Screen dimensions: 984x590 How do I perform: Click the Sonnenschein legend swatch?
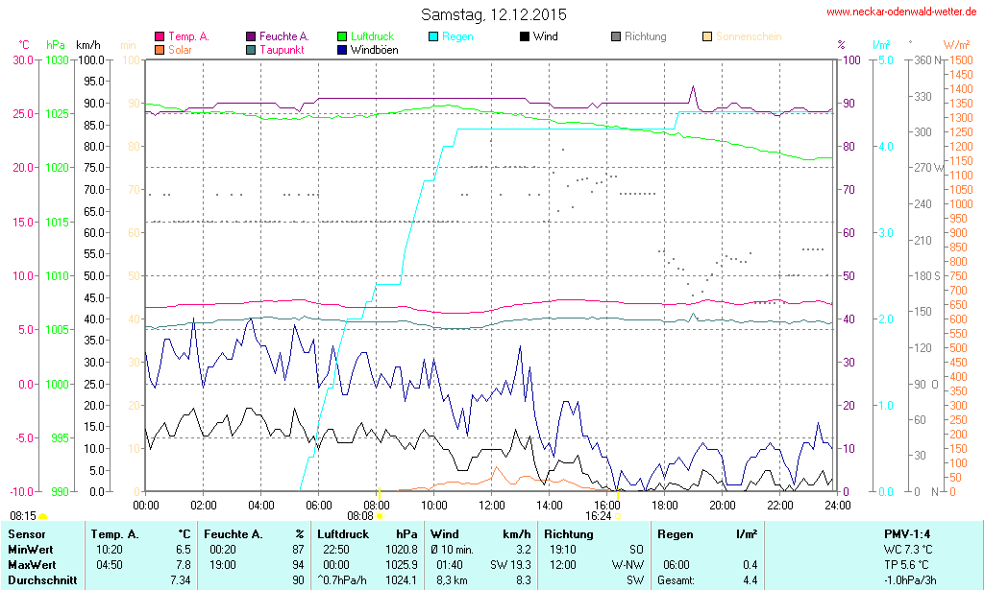pos(707,37)
